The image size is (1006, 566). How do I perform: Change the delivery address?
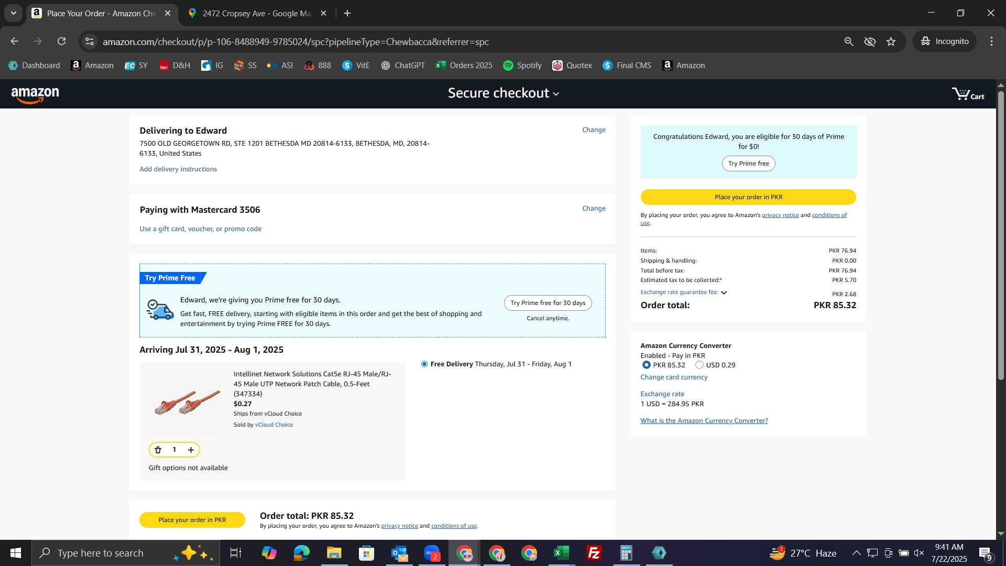[594, 130]
